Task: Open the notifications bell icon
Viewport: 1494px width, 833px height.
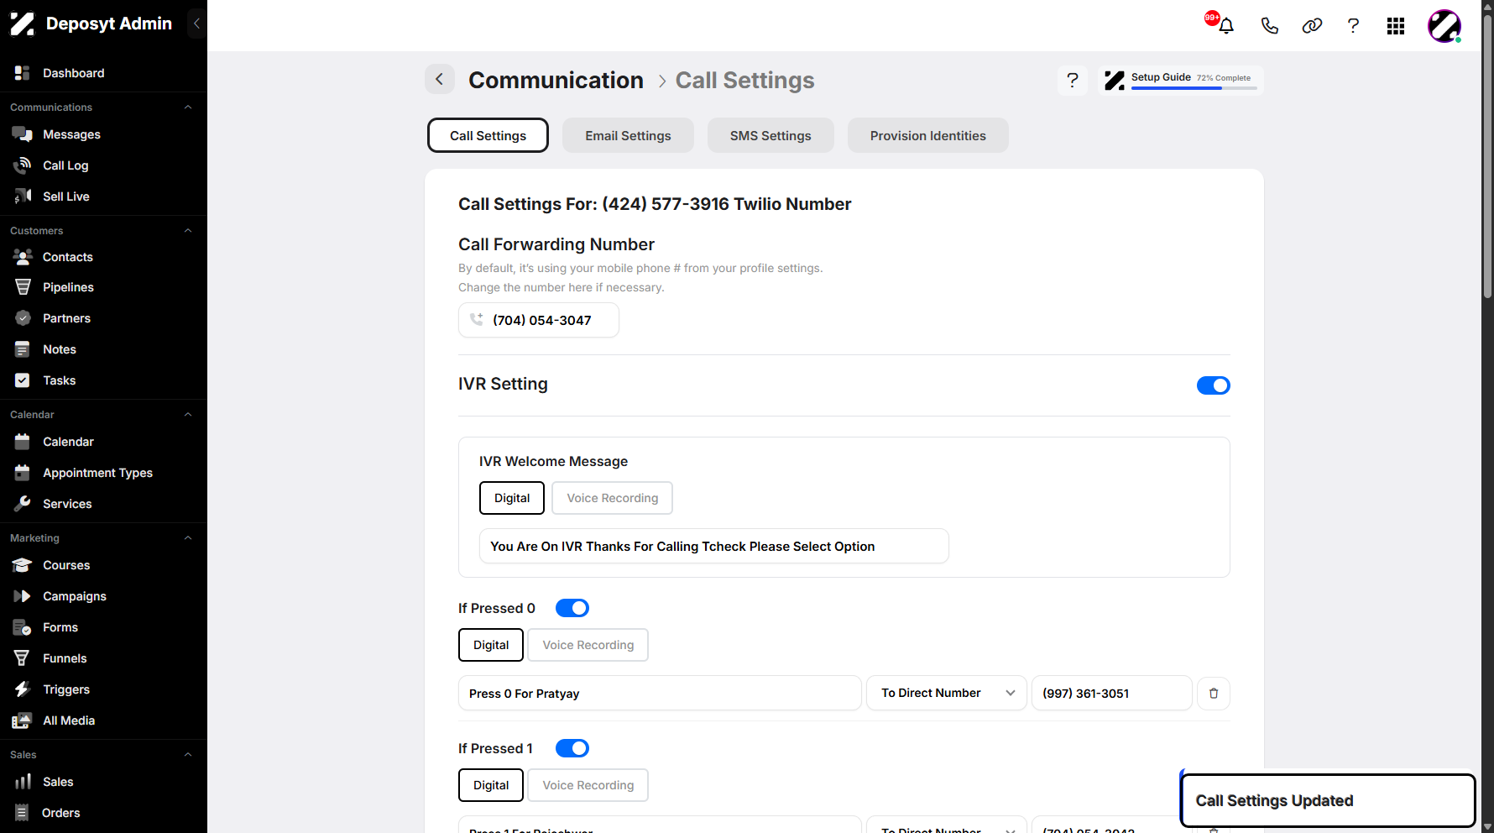Action: (1225, 26)
